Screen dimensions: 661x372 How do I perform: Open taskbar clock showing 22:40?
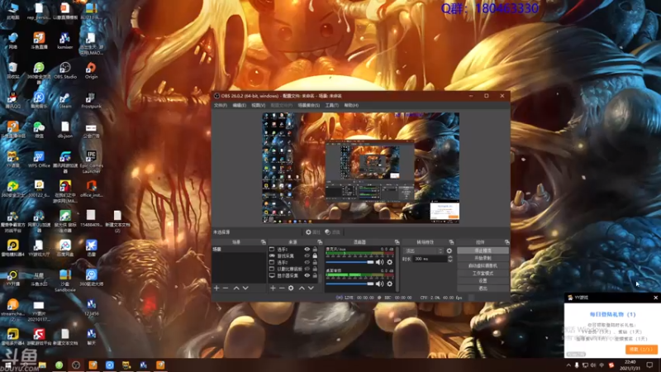click(x=630, y=365)
